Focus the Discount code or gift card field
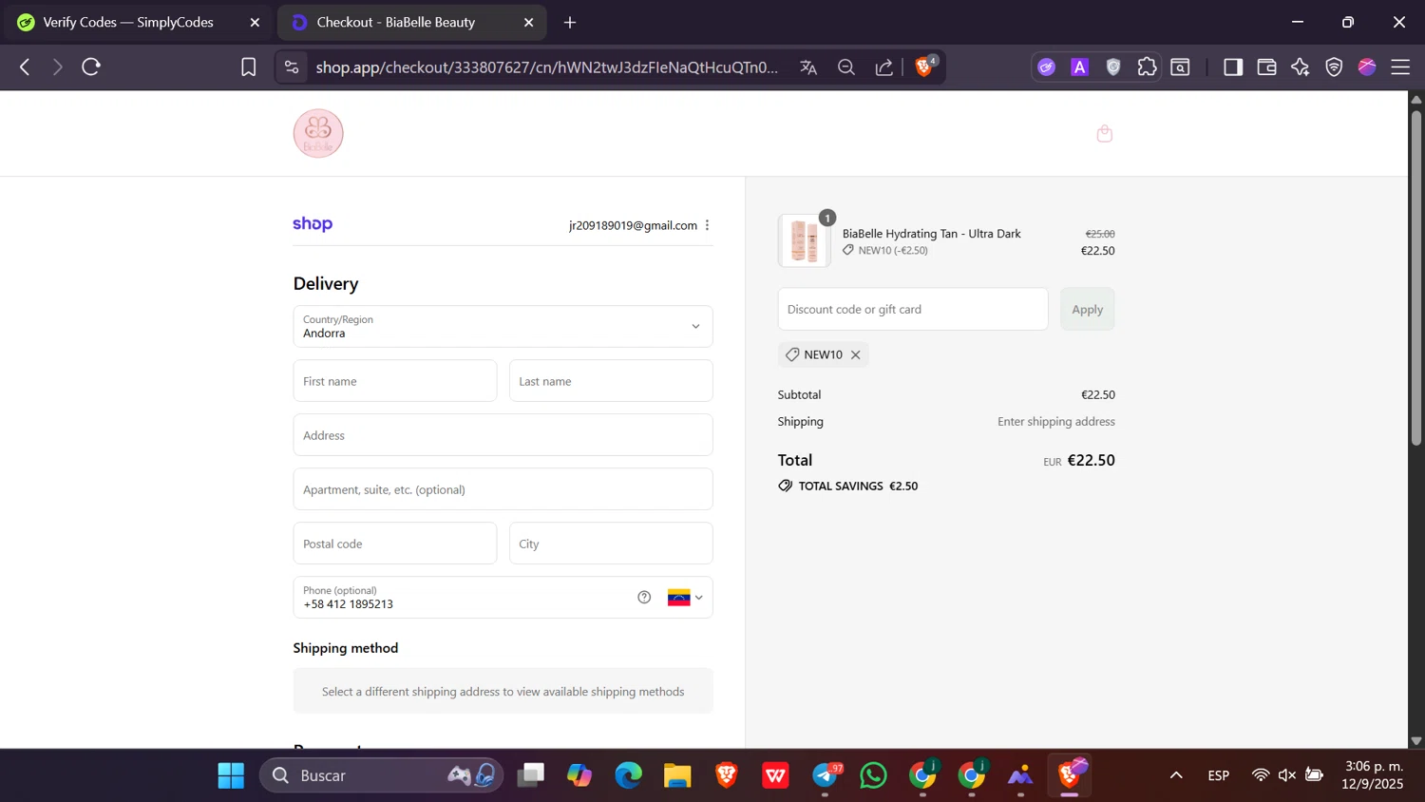The image size is (1425, 802). click(913, 309)
